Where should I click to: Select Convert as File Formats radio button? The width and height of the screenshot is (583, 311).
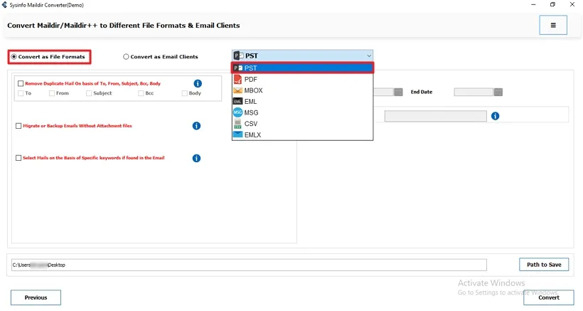click(14, 56)
